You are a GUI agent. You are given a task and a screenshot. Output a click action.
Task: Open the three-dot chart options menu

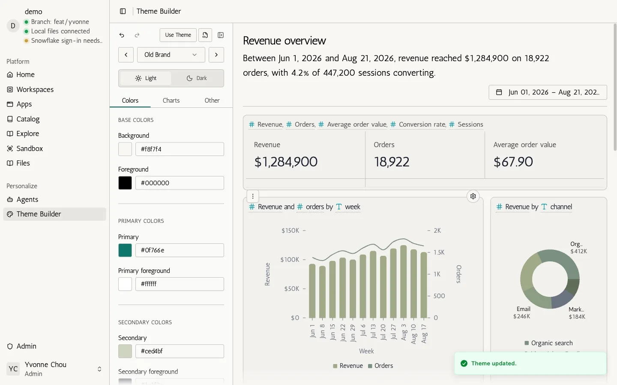[x=253, y=196]
